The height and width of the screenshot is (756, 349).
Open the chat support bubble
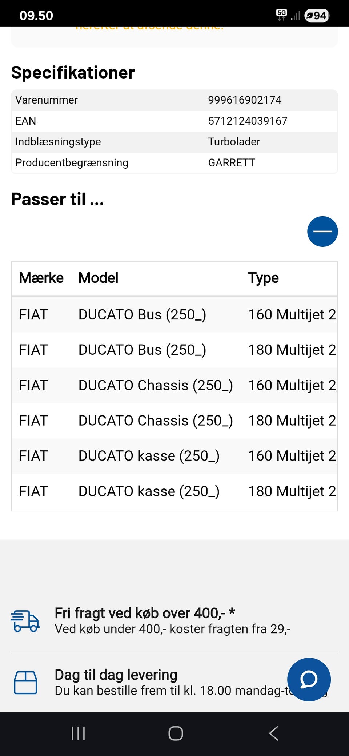(x=309, y=679)
